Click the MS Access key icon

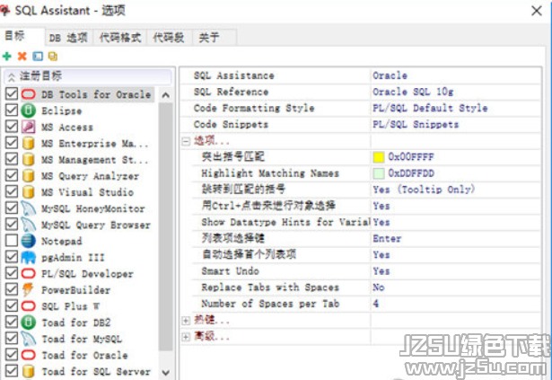[29, 127]
